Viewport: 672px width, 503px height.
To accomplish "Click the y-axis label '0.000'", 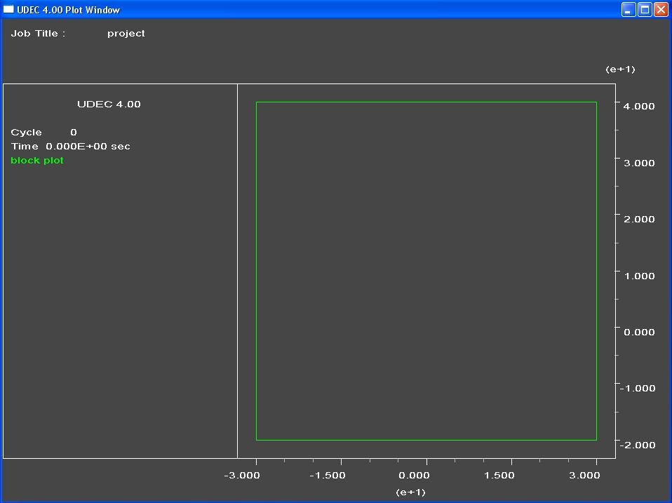I will 639,332.
